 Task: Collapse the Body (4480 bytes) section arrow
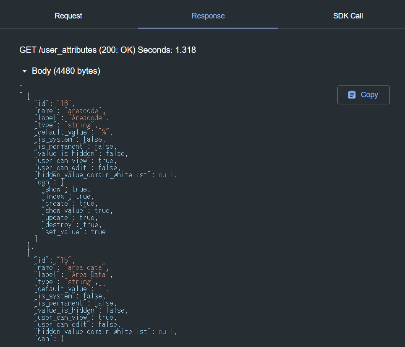(24, 71)
